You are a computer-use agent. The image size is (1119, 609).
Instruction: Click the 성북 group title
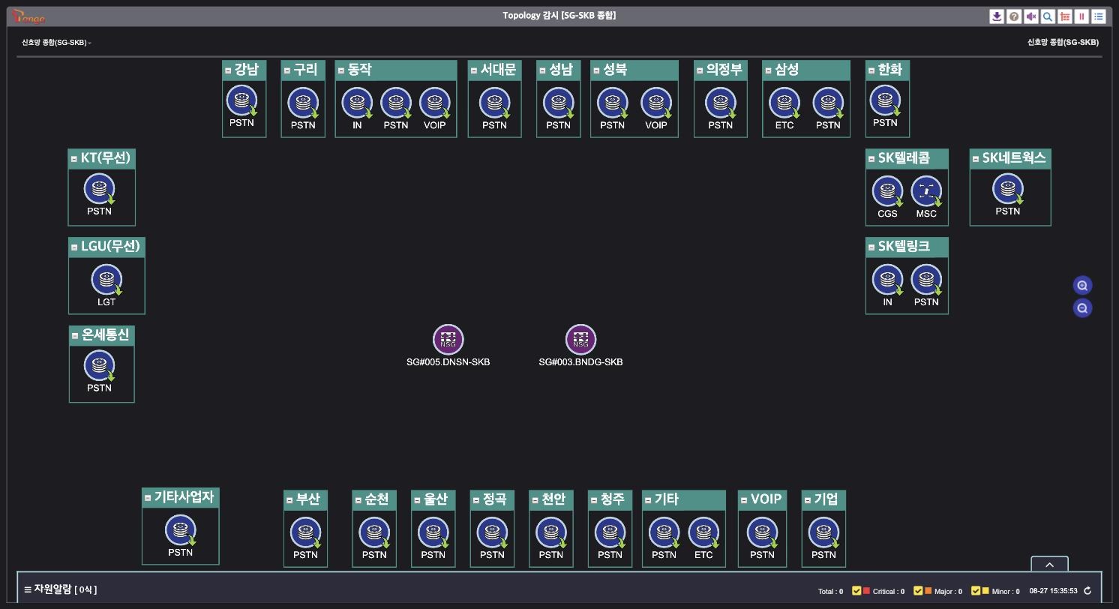pyautogui.click(x=615, y=70)
